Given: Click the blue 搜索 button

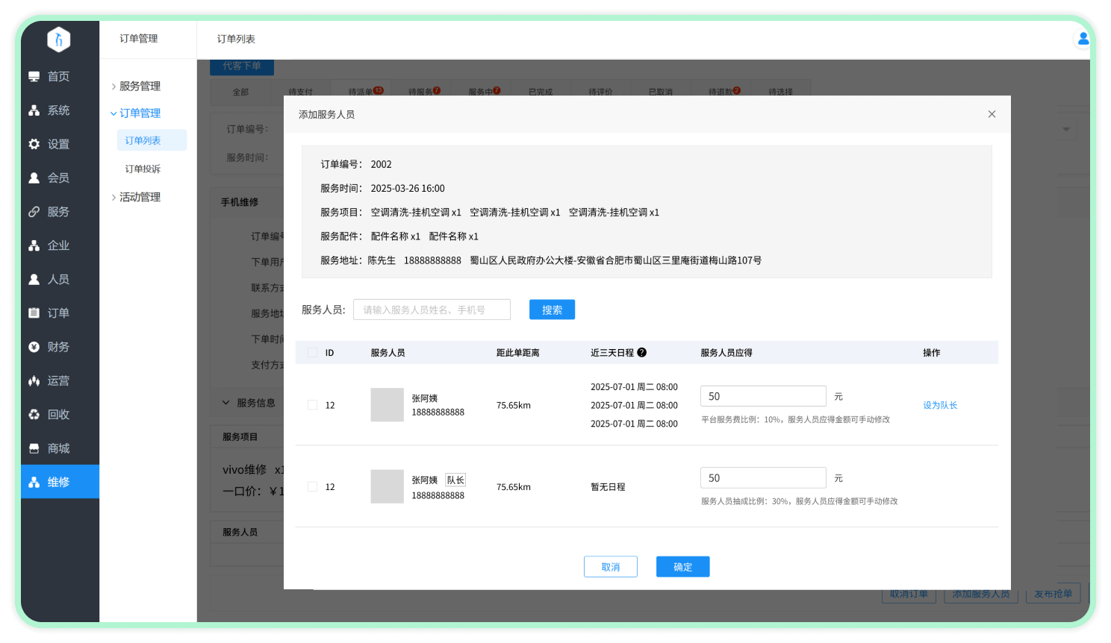Looking at the screenshot, I should [552, 310].
